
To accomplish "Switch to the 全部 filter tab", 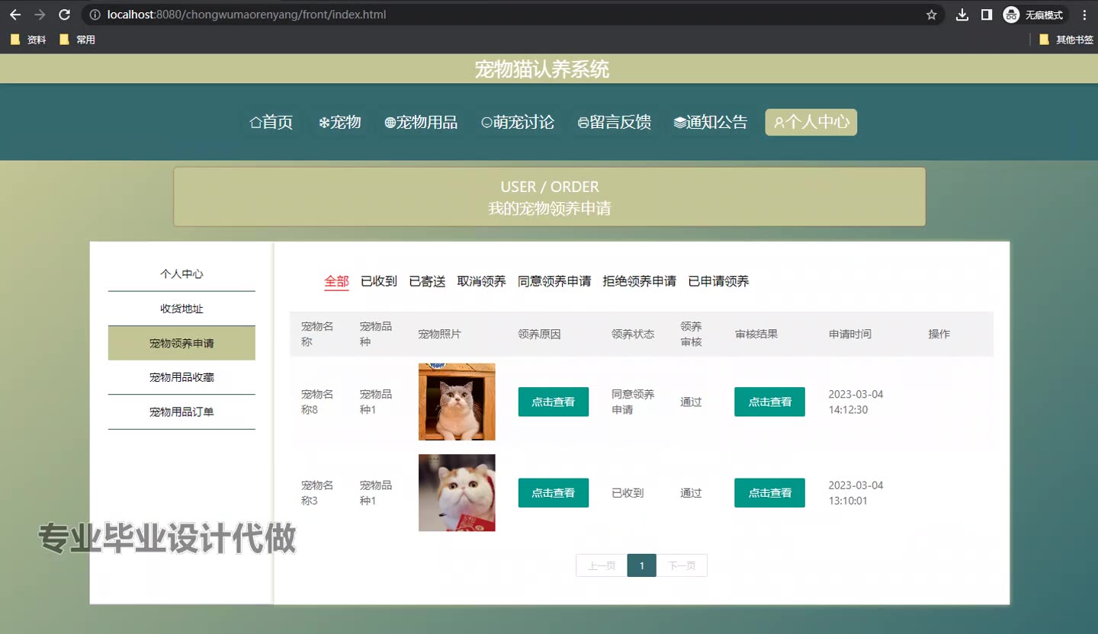I will [x=336, y=281].
